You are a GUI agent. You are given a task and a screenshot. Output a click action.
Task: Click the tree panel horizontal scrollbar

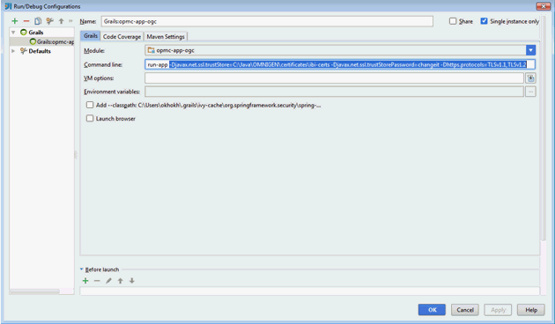point(34,291)
